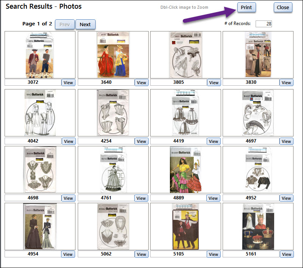Go to the Next results page
This screenshot has width=303, height=268.
(85, 24)
